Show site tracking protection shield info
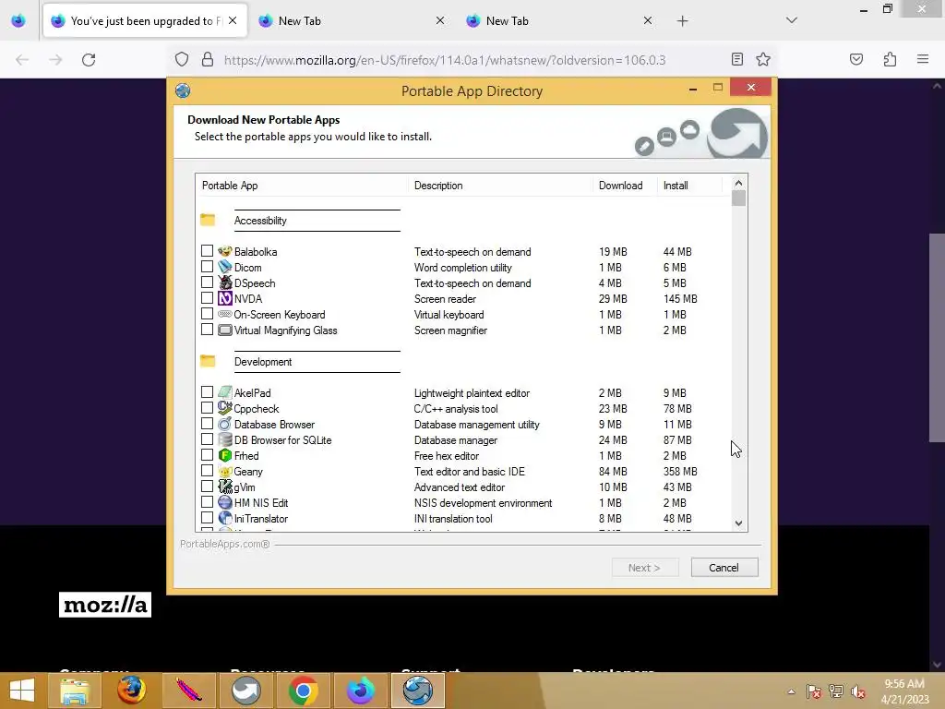 (182, 60)
